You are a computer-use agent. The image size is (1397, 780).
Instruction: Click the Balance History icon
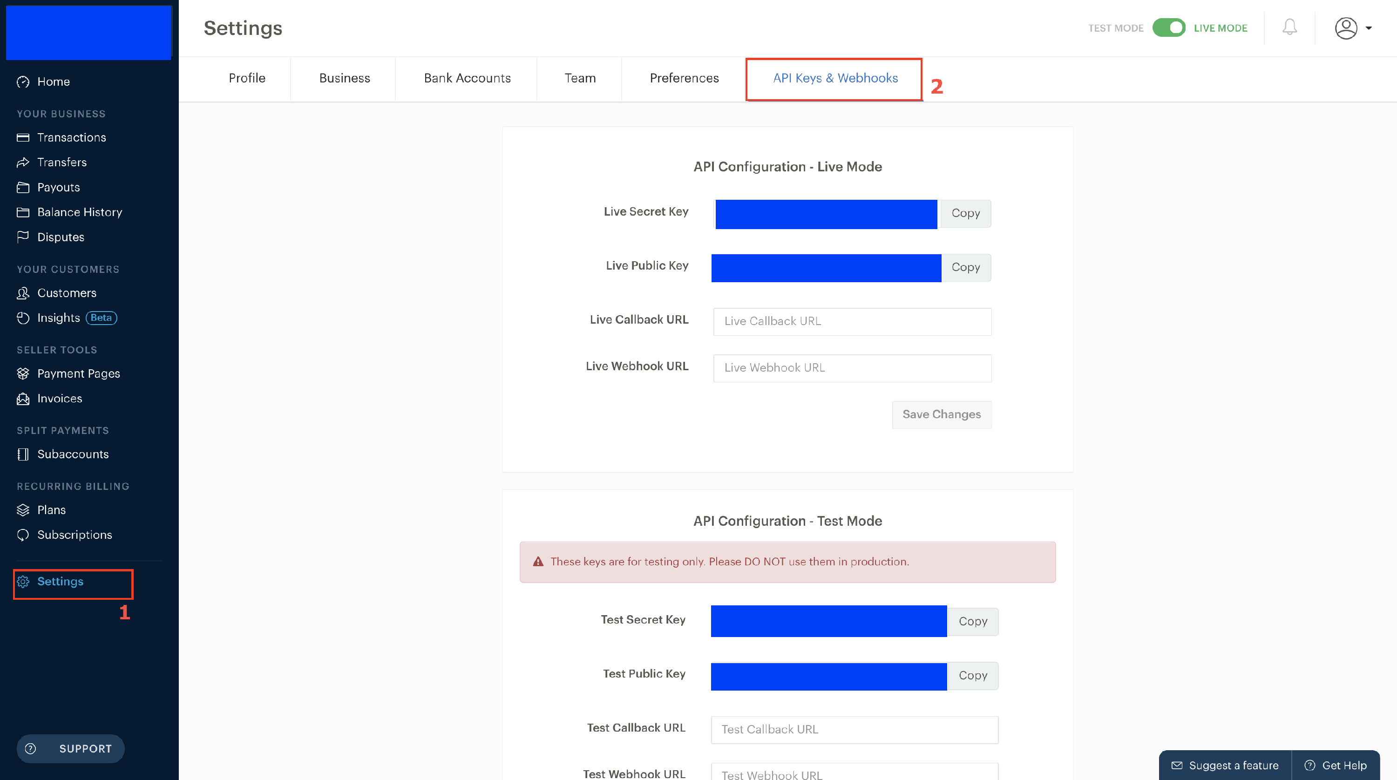coord(23,213)
